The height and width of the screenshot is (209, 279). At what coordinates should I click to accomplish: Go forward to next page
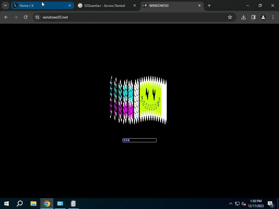coord(16,17)
